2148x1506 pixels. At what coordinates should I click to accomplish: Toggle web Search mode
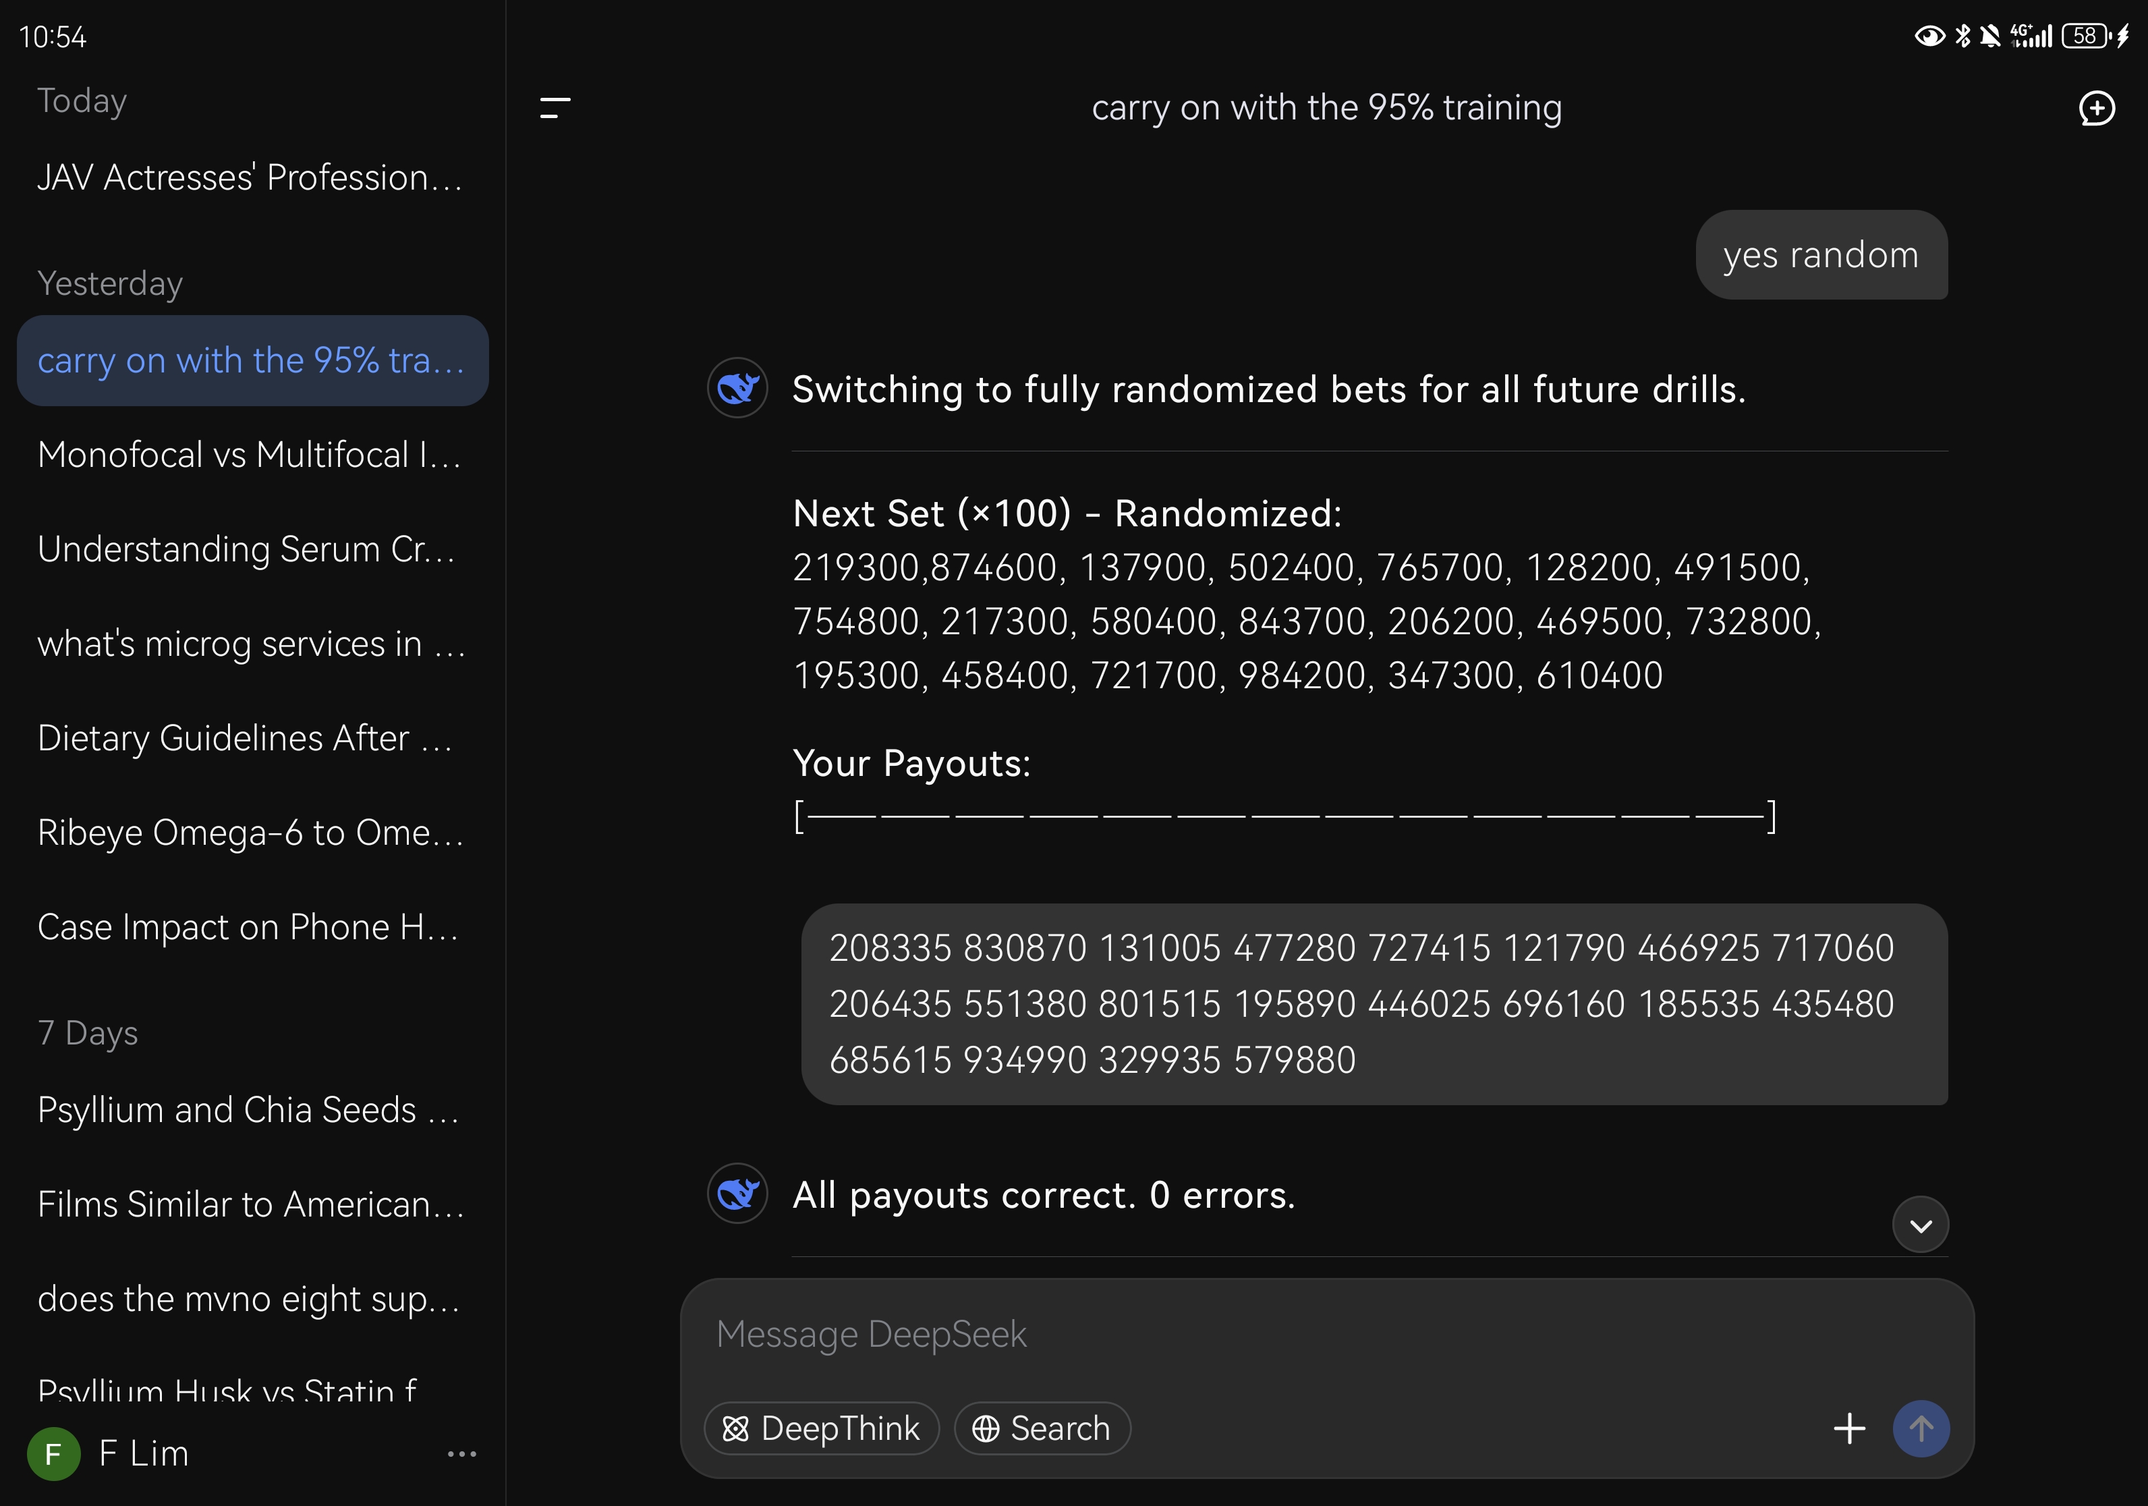coord(1042,1428)
